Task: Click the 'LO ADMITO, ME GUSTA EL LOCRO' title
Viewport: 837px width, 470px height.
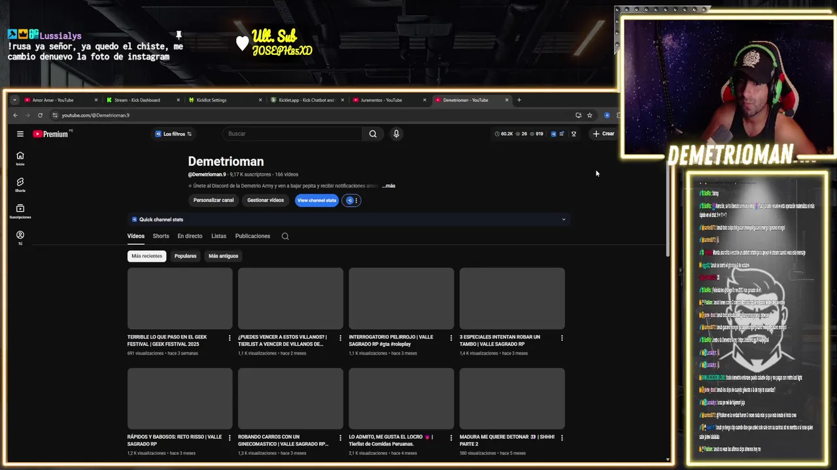Action: [391, 441]
